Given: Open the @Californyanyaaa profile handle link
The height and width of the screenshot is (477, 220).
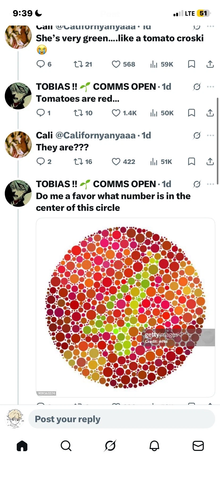Looking at the screenshot, I should (95, 135).
